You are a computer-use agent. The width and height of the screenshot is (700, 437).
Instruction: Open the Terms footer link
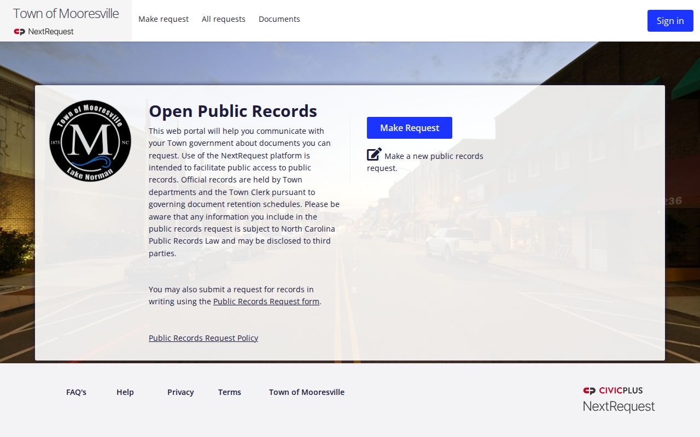230,392
